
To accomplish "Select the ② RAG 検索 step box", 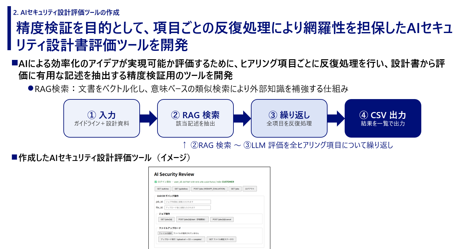I will pos(195,119).
